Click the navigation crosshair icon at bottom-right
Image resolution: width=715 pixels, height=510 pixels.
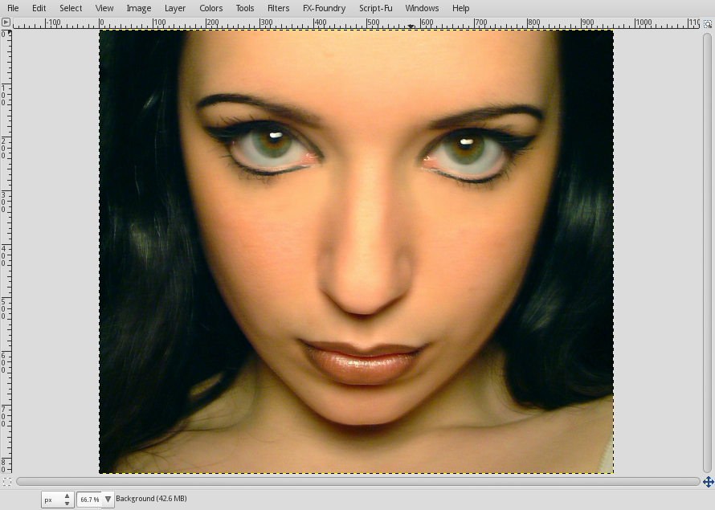(709, 482)
